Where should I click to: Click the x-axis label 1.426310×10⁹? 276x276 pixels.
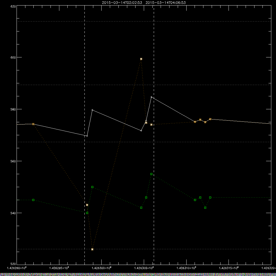click(186, 268)
